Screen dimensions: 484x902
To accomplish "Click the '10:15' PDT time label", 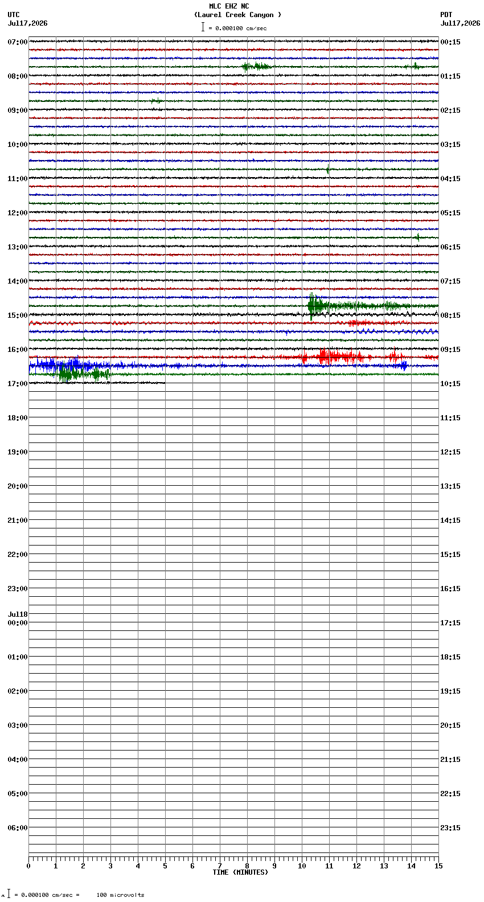I will (450, 384).
